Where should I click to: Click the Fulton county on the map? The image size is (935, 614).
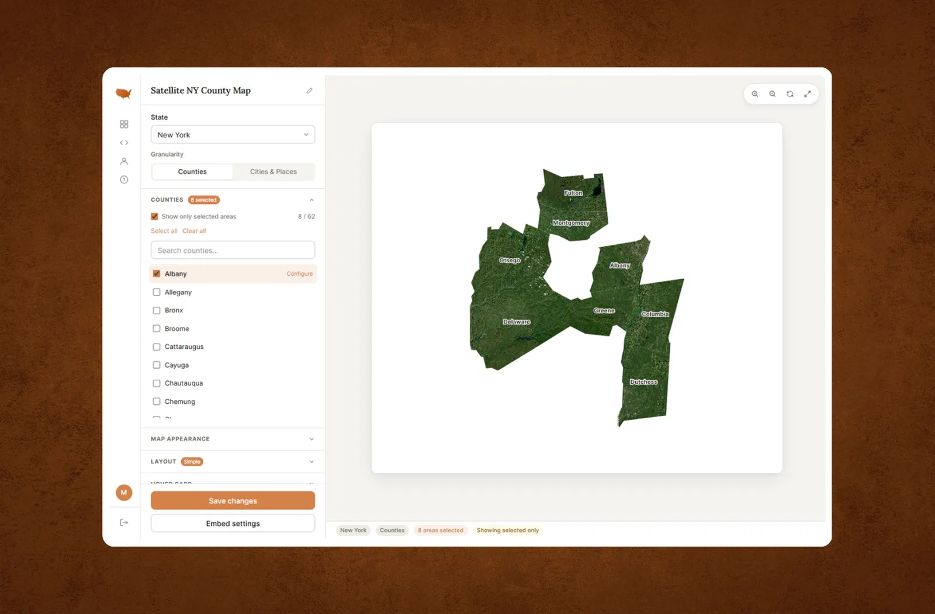click(573, 193)
